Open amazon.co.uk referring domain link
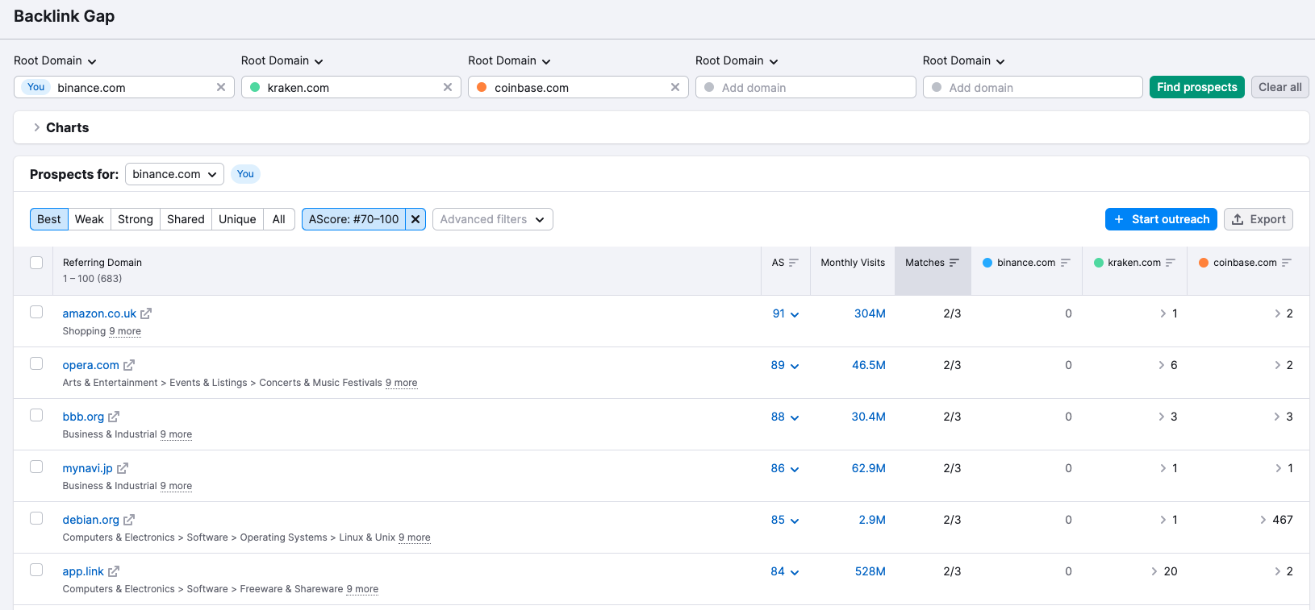The image size is (1315, 610). click(99, 313)
